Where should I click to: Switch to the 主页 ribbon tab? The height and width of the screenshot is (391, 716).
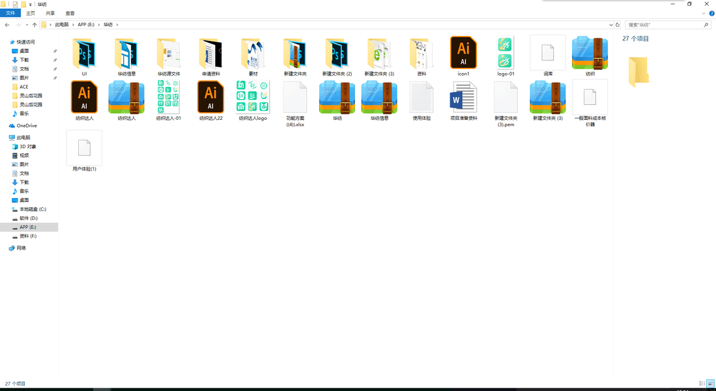(31, 13)
